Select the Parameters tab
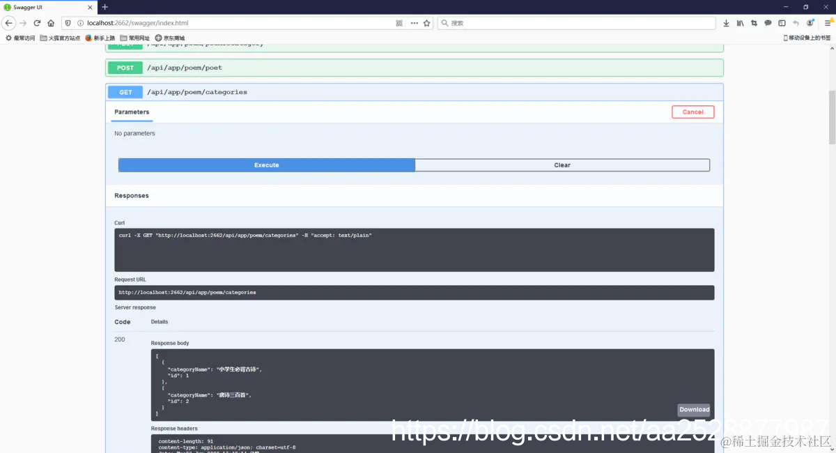Image resolution: width=836 pixels, height=453 pixels. pos(132,112)
